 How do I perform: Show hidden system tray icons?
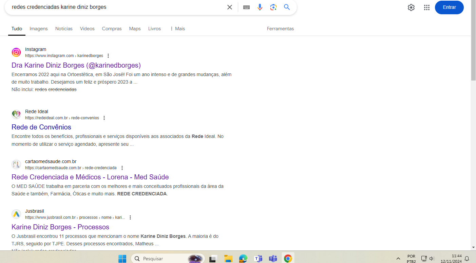click(x=398, y=259)
